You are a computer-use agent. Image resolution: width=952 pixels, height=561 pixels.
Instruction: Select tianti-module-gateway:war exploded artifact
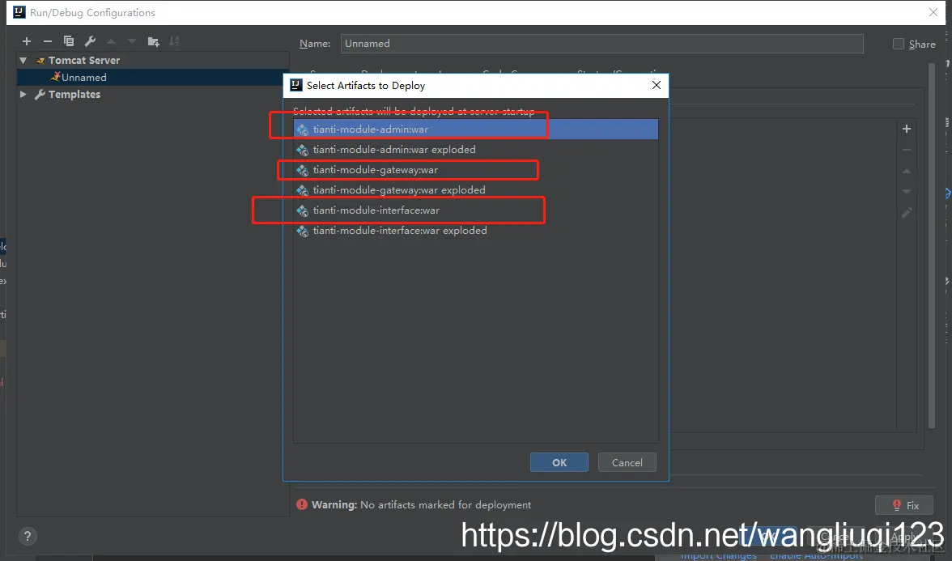click(475, 190)
